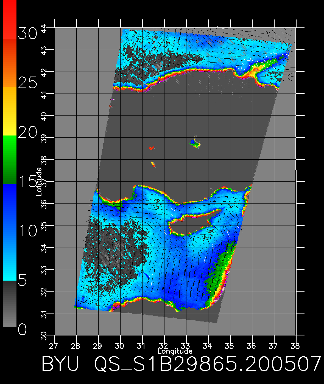Click the red segment of the color scale

click(x=10, y=19)
